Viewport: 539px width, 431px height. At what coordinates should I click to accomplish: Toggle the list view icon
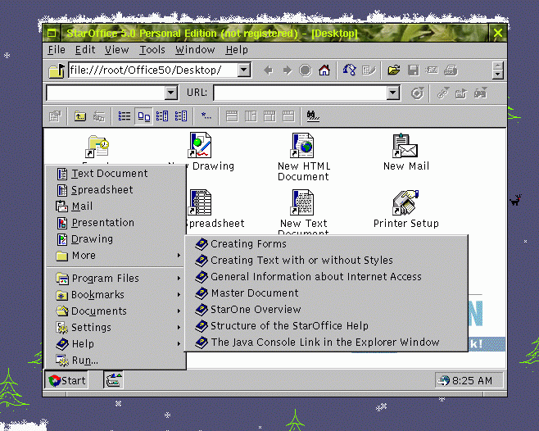tap(125, 116)
